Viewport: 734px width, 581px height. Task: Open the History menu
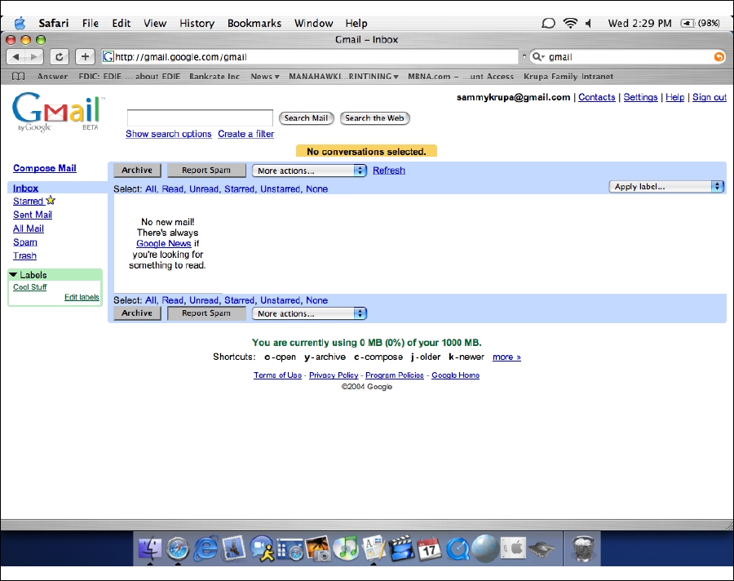coord(197,23)
